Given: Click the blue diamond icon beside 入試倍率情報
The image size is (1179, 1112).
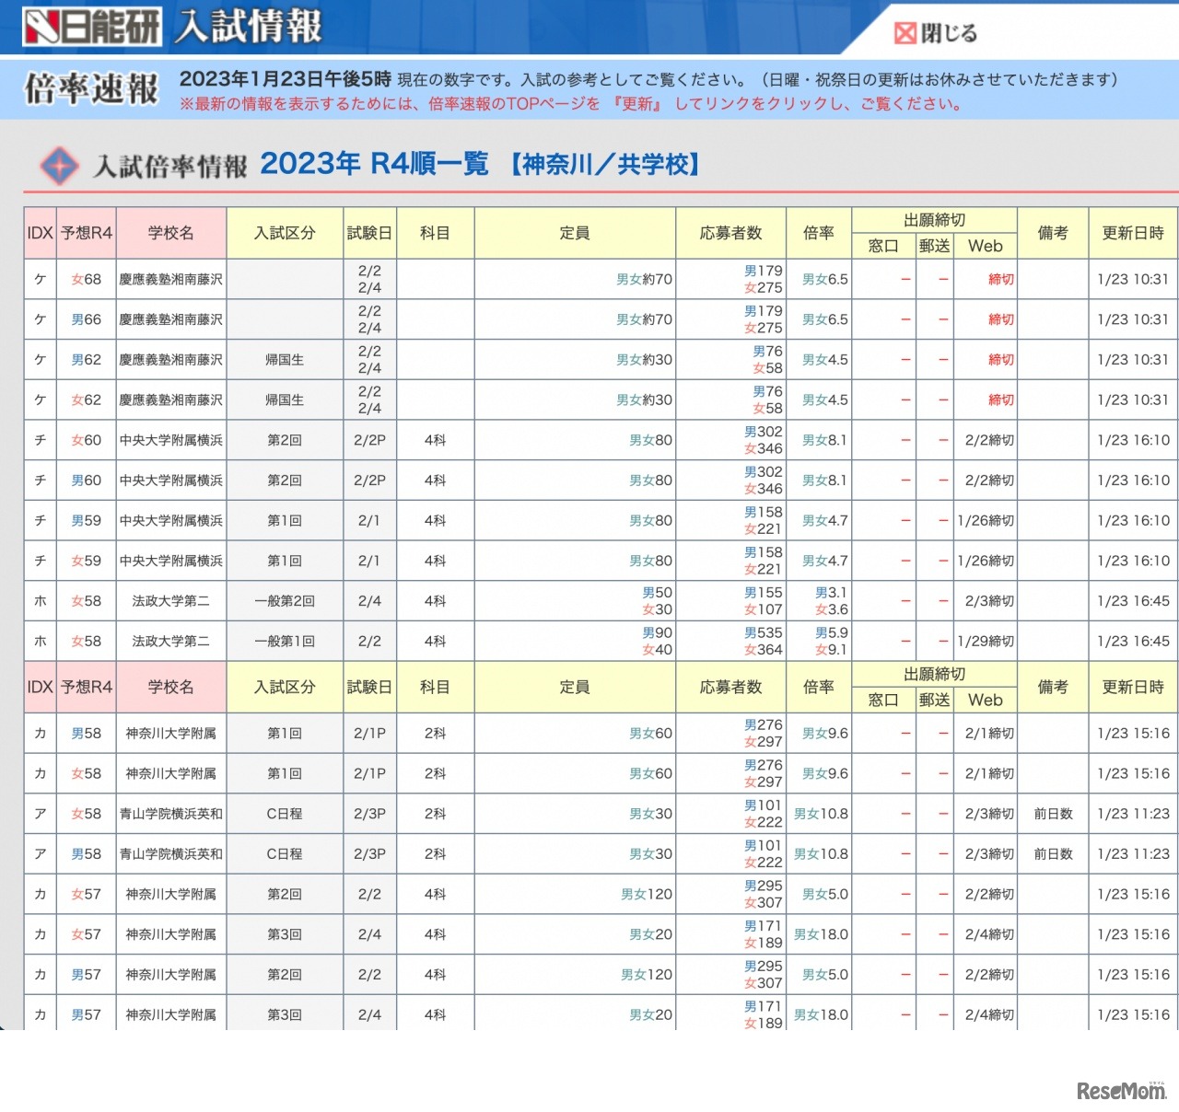Looking at the screenshot, I should (x=59, y=166).
